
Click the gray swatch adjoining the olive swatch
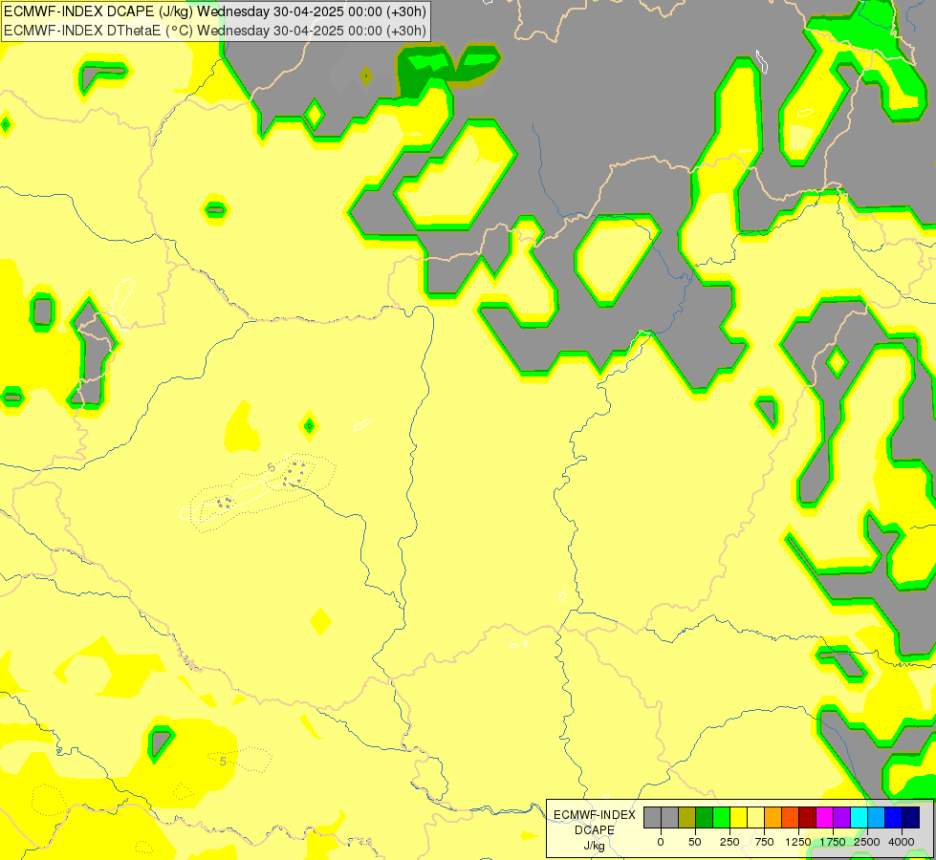click(x=670, y=818)
